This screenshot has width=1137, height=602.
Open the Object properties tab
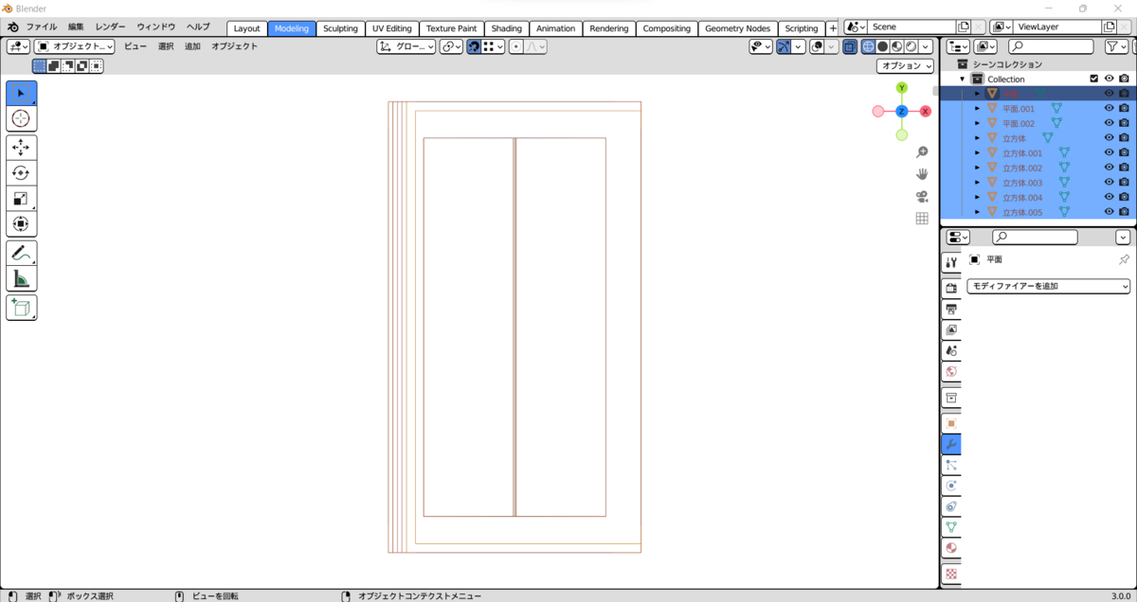pos(951,423)
